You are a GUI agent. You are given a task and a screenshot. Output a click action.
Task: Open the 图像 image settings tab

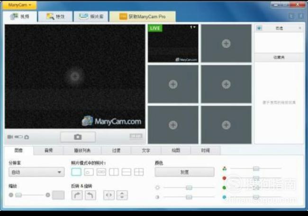(18, 150)
